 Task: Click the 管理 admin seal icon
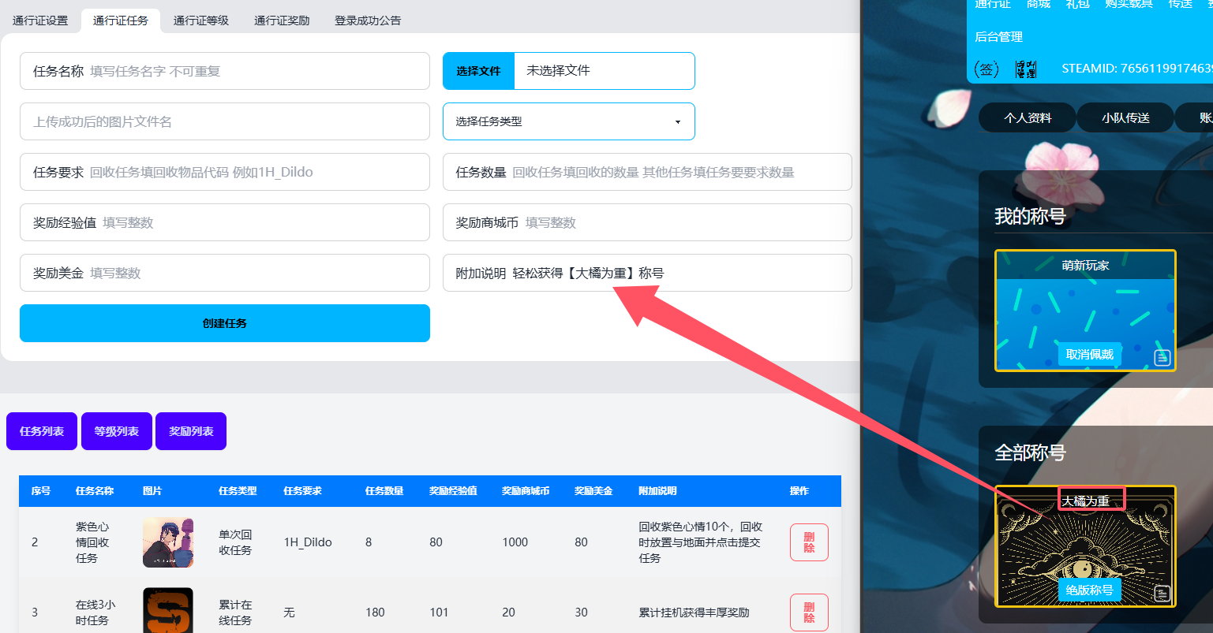pos(1026,69)
